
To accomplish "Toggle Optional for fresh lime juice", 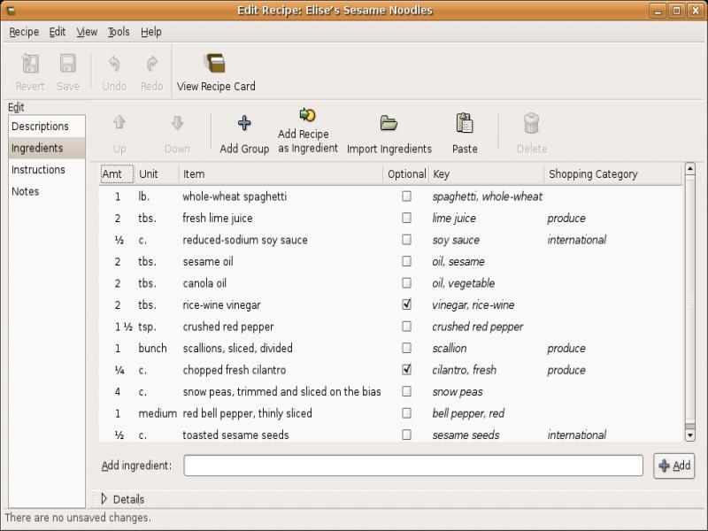I will pos(406,218).
